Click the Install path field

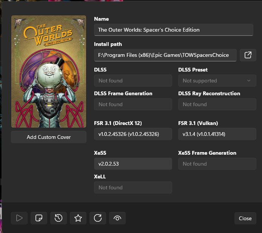pos(165,55)
